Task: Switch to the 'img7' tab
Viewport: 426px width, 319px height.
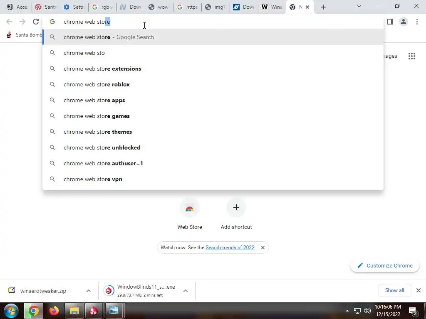Action: (215, 7)
